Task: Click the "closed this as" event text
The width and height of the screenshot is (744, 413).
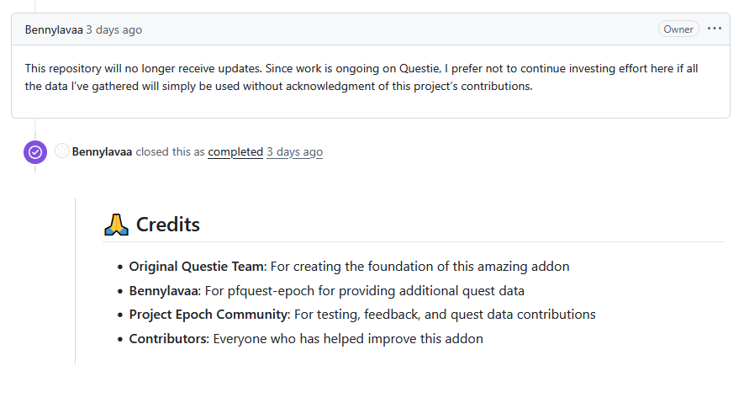Action: (x=171, y=152)
